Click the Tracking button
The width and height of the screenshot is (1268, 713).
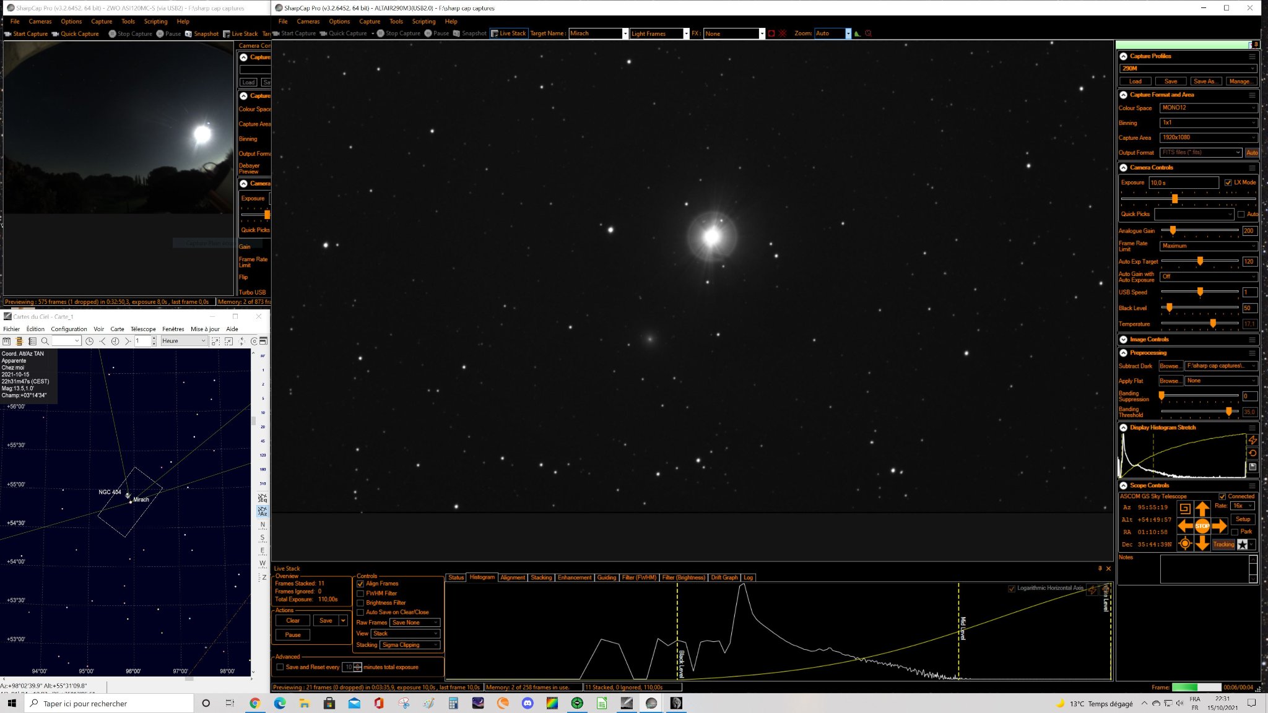point(1223,545)
